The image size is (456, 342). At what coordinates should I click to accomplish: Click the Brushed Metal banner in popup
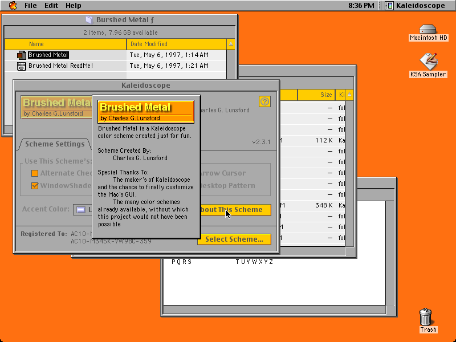[x=146, y=112]
